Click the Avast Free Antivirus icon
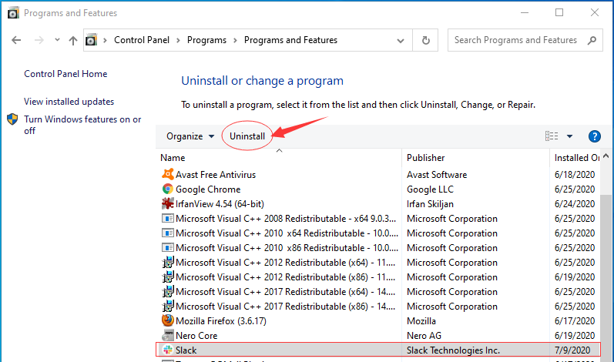Viewport: 614px width, 362px height. click(168, 174)
